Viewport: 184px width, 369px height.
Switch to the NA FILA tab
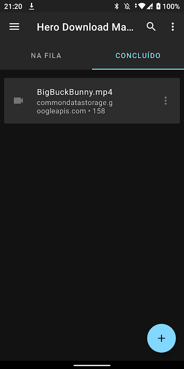tap(46, 55)
